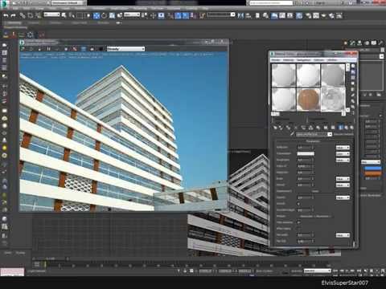Screen dimensions: 386x289
Task: Open the Named Selection Sets dropdown
Action: (221, 14)
